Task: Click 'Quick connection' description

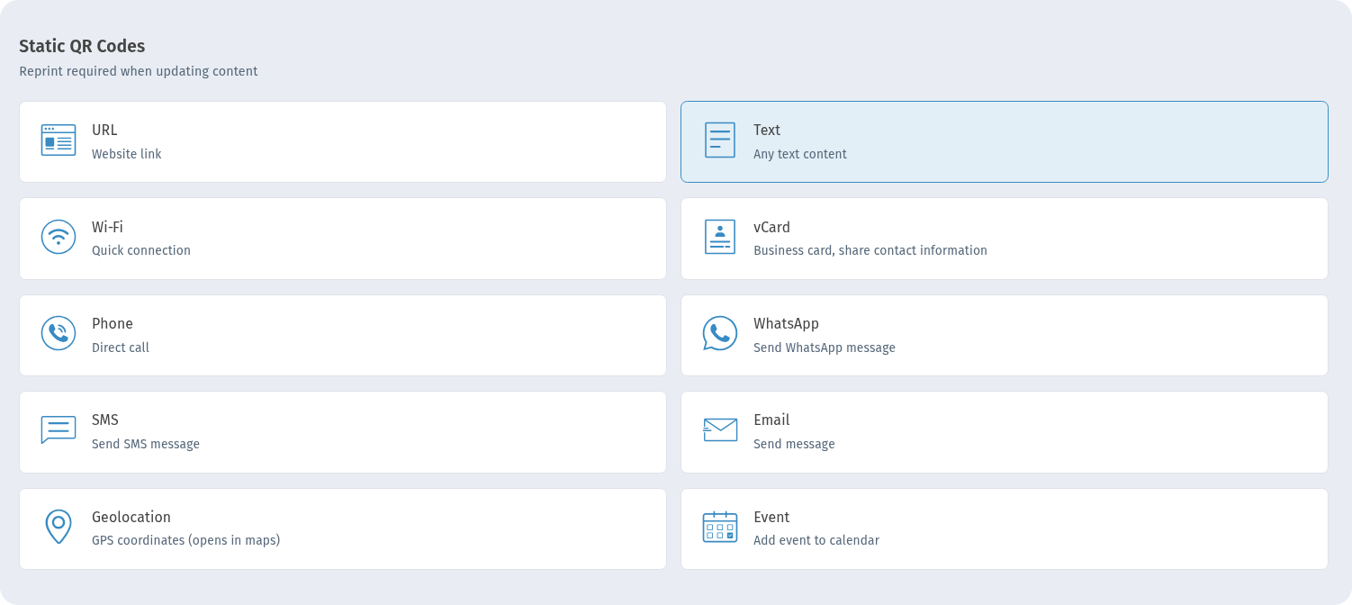Action: (141, 250)
